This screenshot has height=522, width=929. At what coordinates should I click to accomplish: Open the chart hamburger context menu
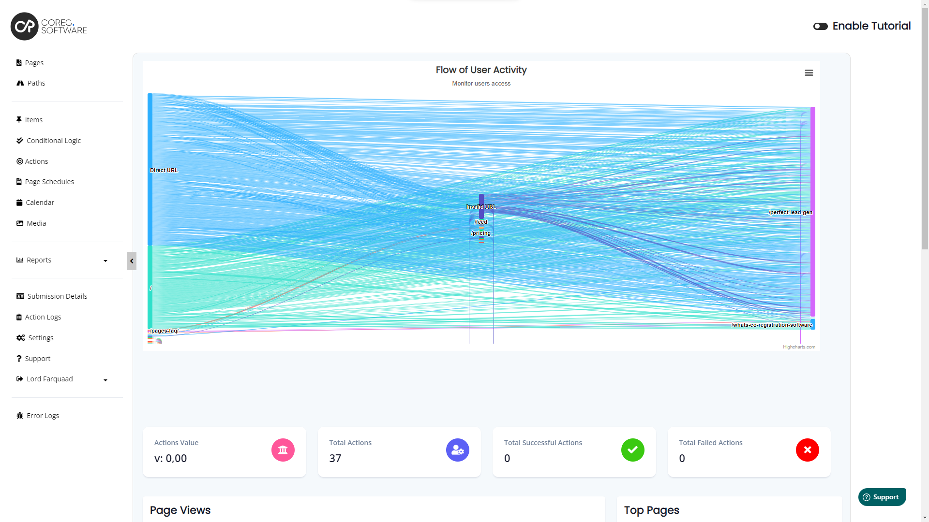(809, 73)
